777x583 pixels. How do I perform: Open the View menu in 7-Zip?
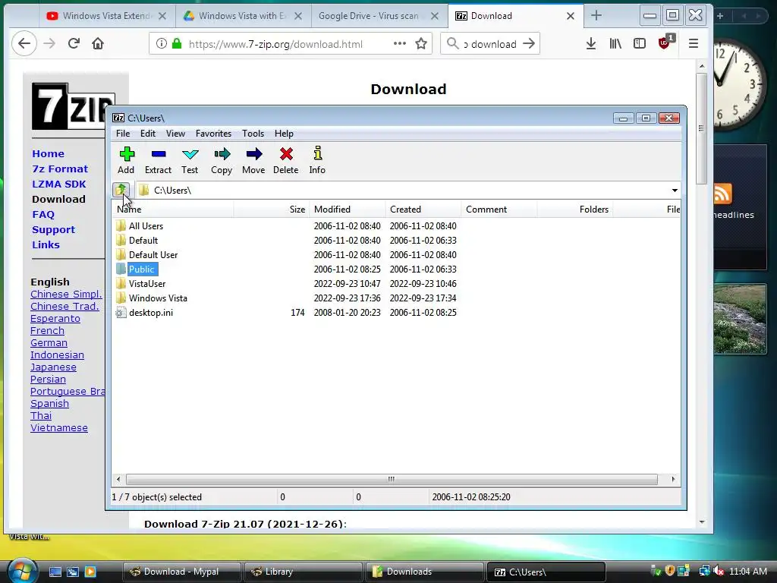coord(175,134)
